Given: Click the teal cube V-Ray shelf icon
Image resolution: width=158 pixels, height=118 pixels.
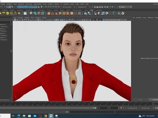Looking at the screenshot, I should [35, 13].
